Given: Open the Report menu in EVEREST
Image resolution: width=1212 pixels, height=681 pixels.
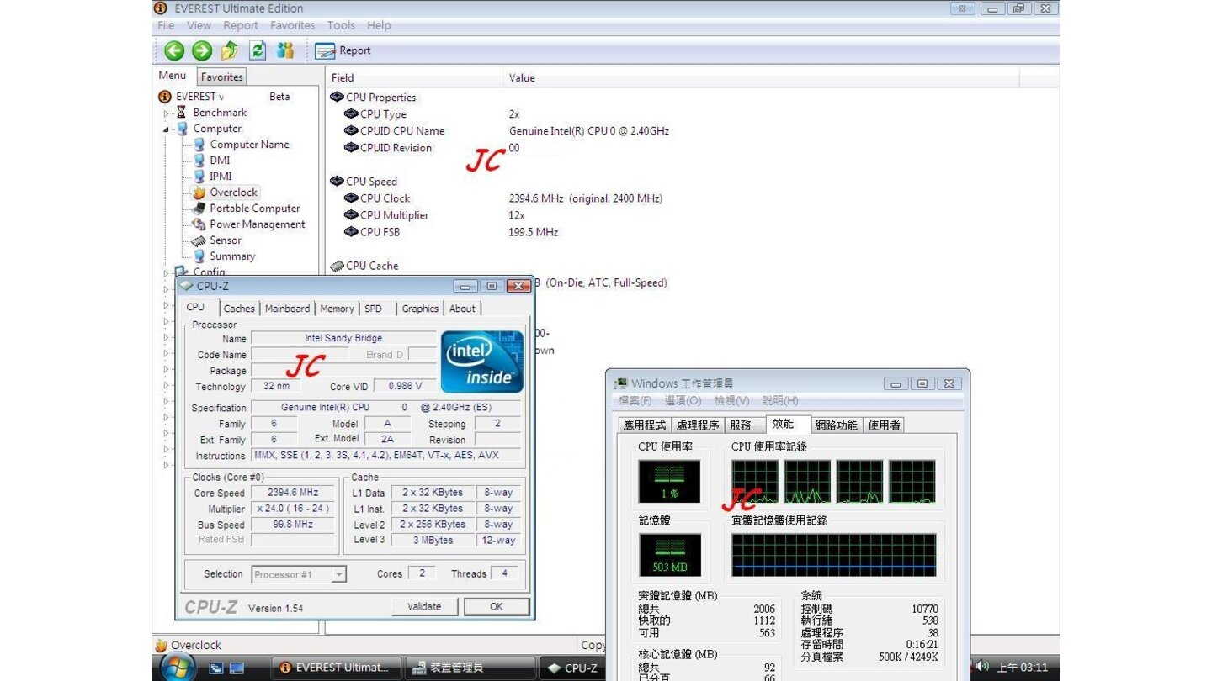Looking at the screenshot, I should tap(241, 25).
